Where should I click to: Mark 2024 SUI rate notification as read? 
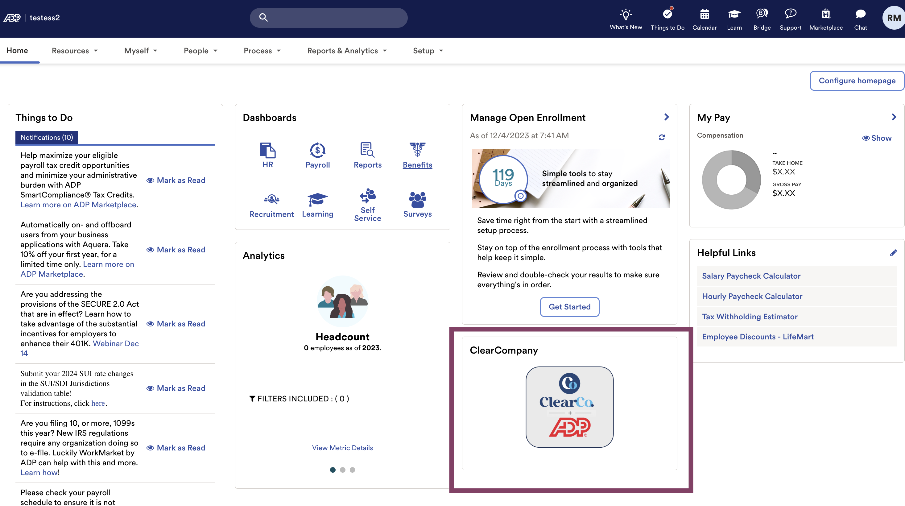coord(176,388)
